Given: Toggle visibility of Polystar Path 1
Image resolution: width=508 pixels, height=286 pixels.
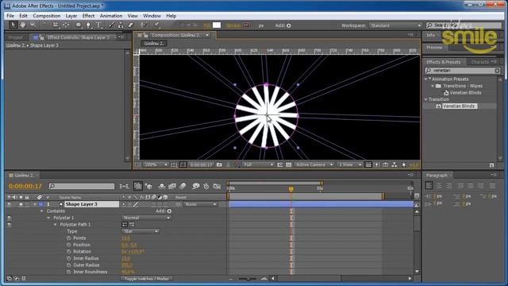Looking at the screenshot, I should [9, 225].
